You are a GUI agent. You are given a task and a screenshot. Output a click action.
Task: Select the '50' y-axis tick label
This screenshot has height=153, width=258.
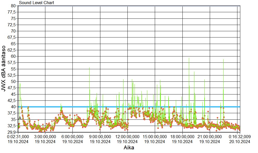pyautogui.click(x=13, y=81)
